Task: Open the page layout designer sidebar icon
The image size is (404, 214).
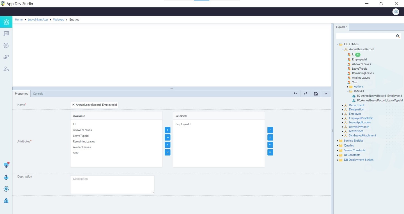Action: click(x=6, y=34)
